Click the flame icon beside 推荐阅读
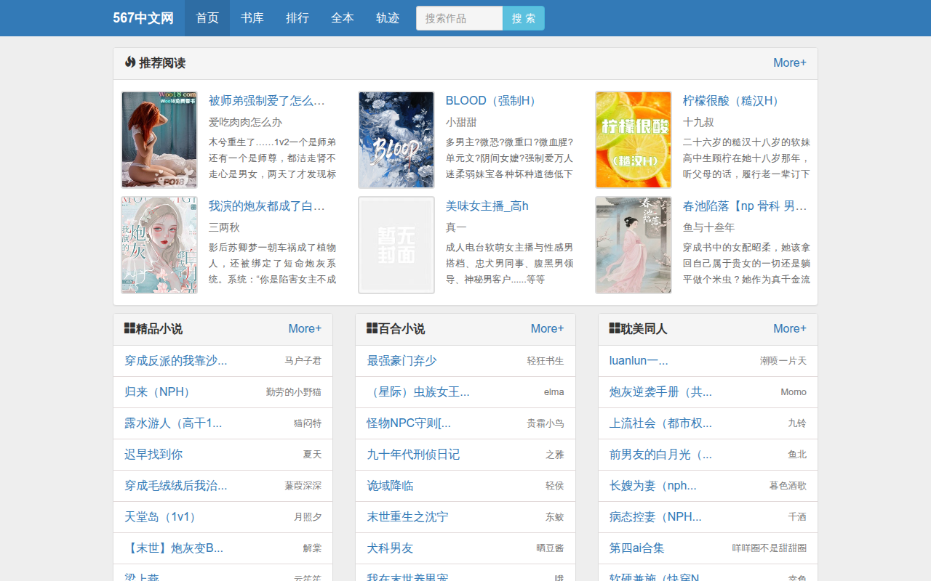 tap(130, 62)
